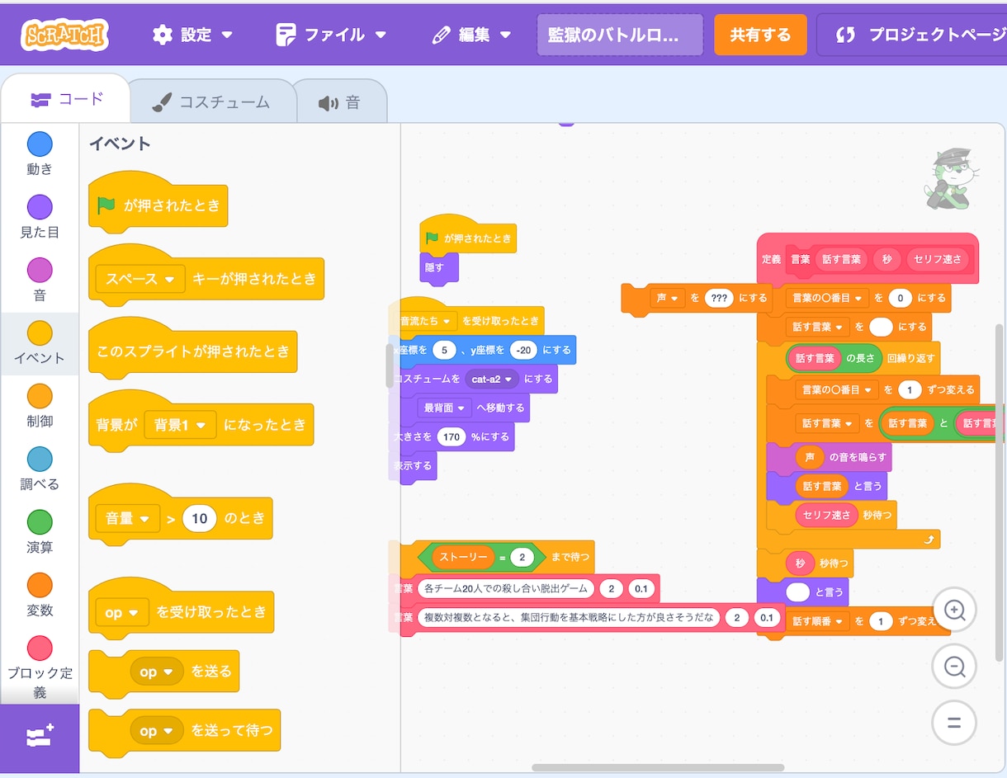Click the Scratch logo
Viewport: 1007px width, 778px height.
(65, 35)
